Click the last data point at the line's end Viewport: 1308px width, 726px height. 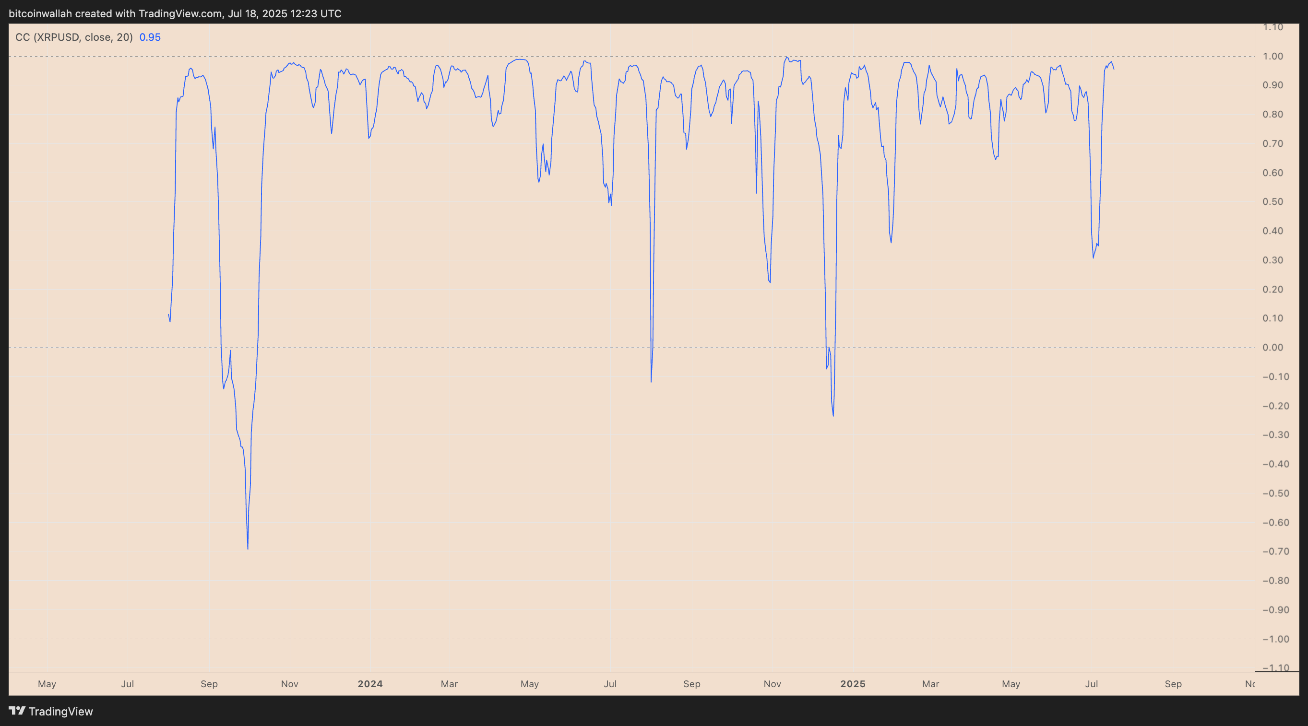click(x=1114, y=69)
